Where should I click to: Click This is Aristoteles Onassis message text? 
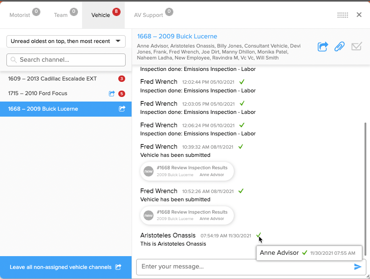click(173, 244)
